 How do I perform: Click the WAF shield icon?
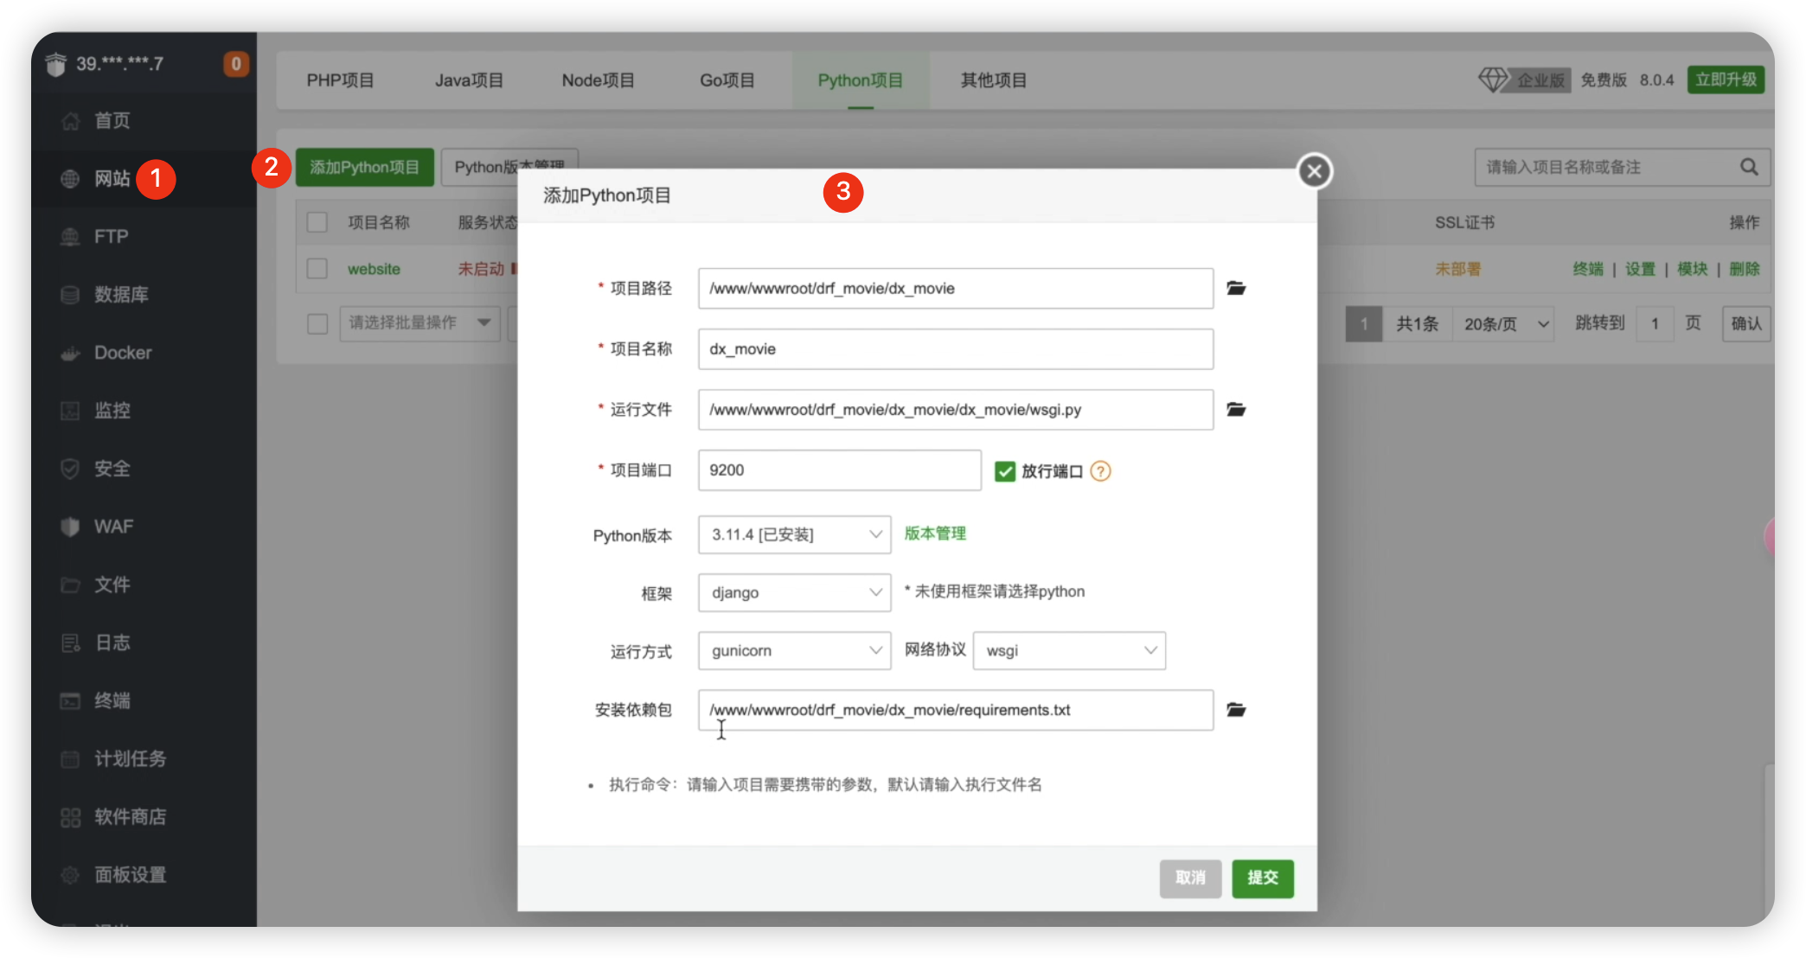(71, 527)
